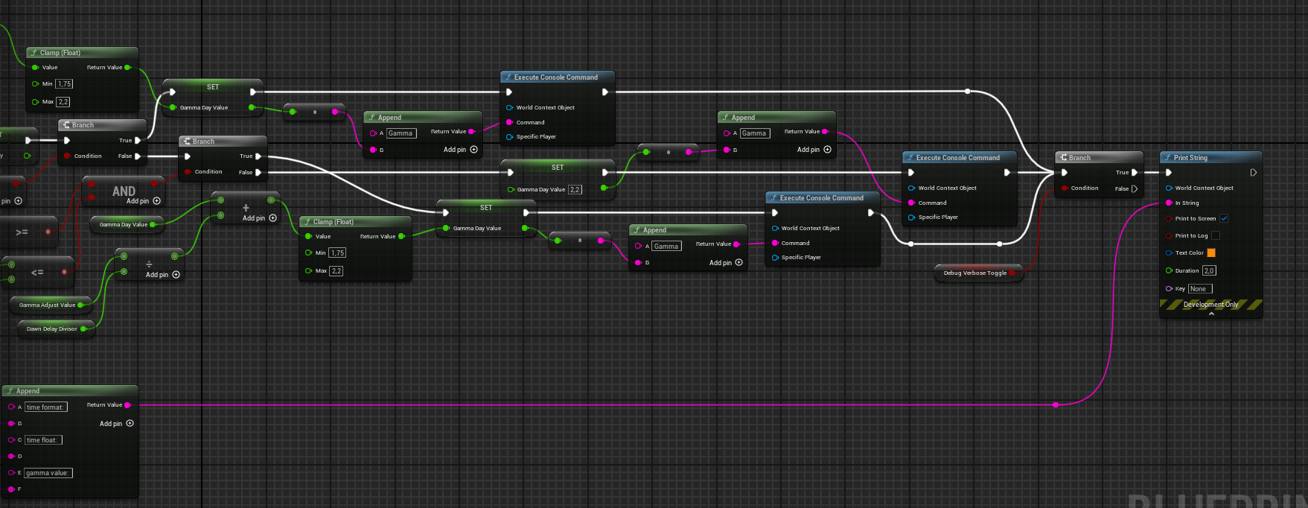The width and height of the screenshot is (1308, 508).
Task: Select the Debug Verbose Toggle variable node
Action: click(x=974, y=273)
